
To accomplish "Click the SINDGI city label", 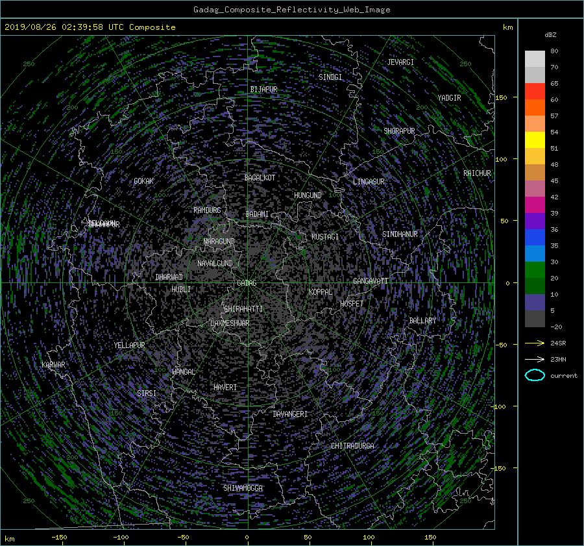I will tap(330, 77).
